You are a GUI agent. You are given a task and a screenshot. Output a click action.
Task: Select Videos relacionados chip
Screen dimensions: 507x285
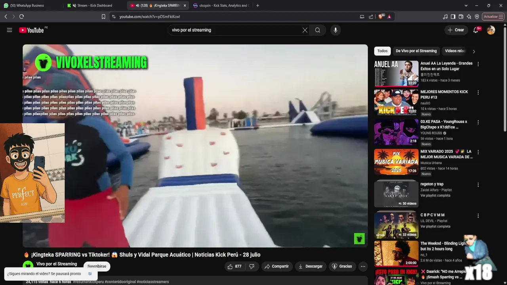pos(455,51)
